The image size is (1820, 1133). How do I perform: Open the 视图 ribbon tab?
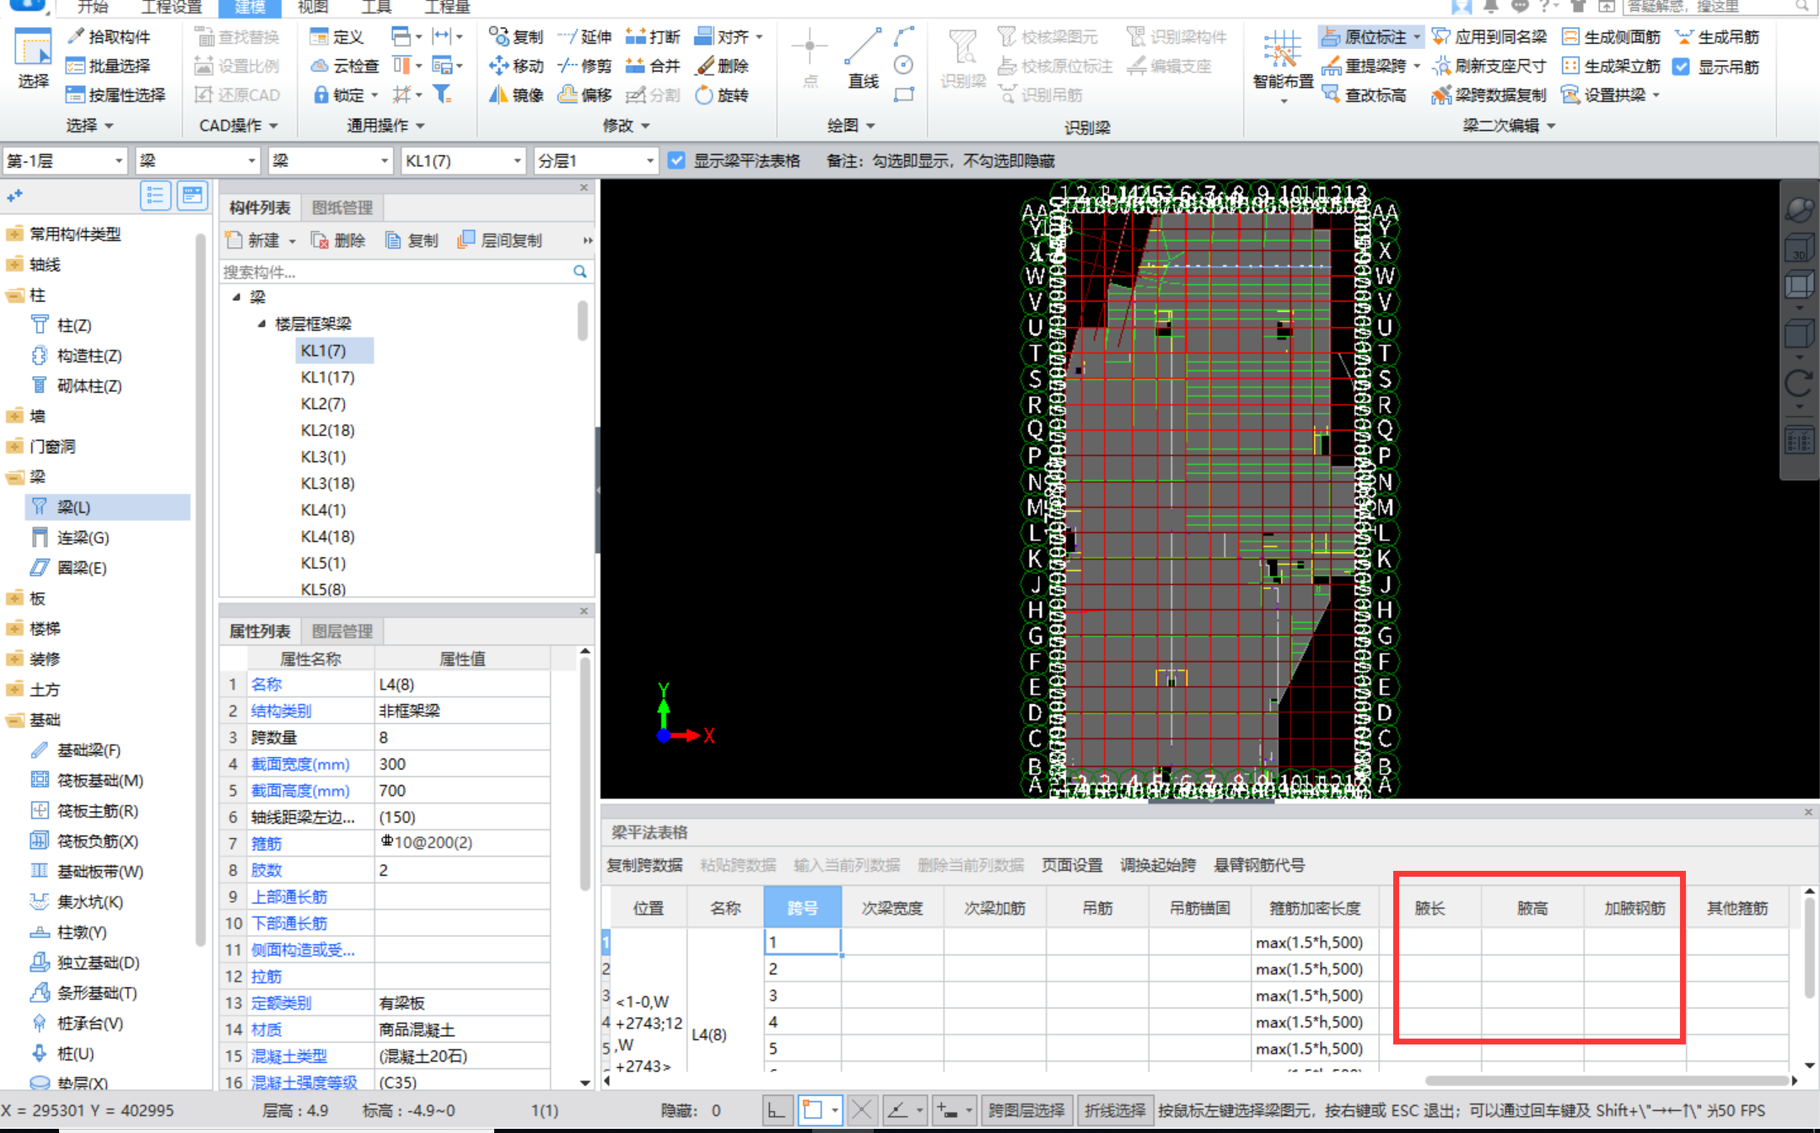(x=313, y=8)
